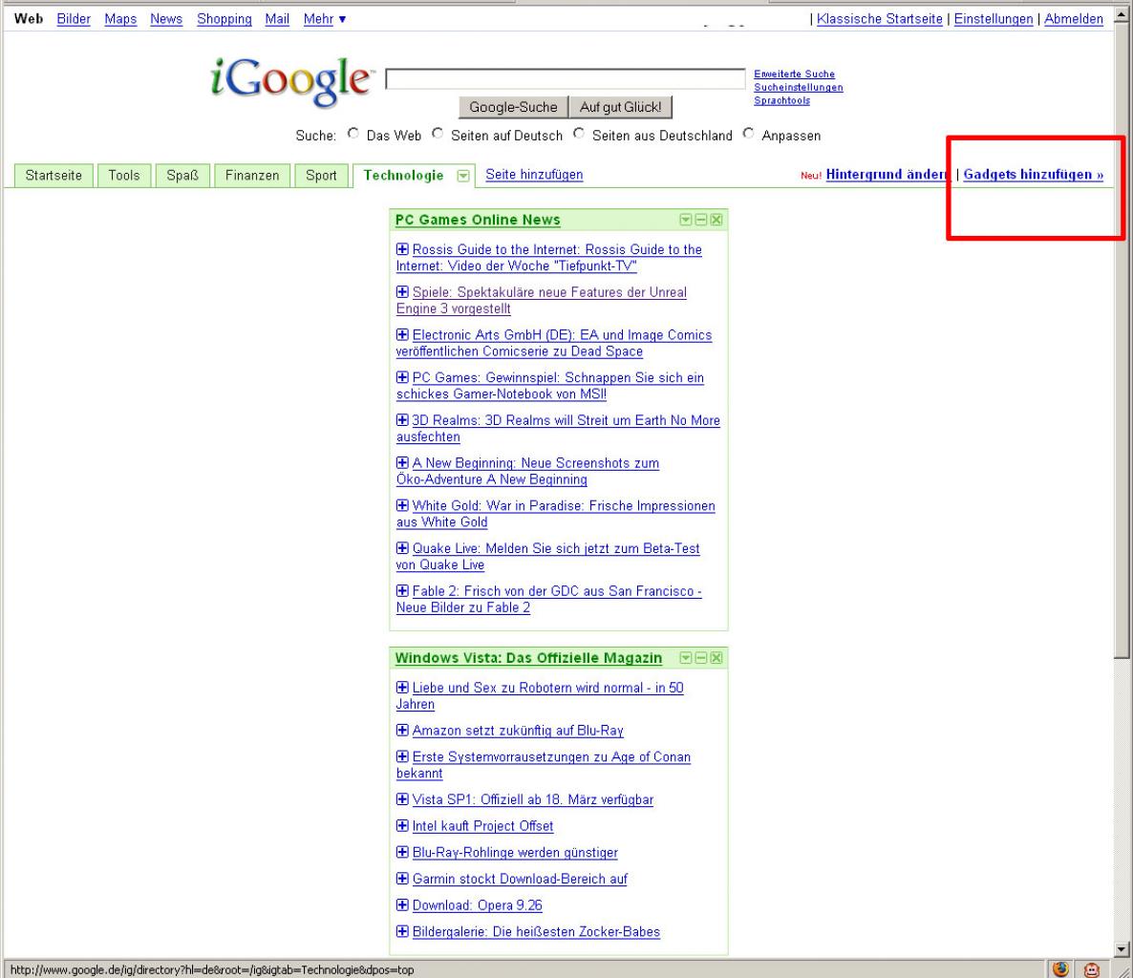Image resolution: width=1133 pixels, height=978 pixels.
Task: Expand plus icon beside PC Games Gewinnspiel story
Action: click(x=402, y=377)
